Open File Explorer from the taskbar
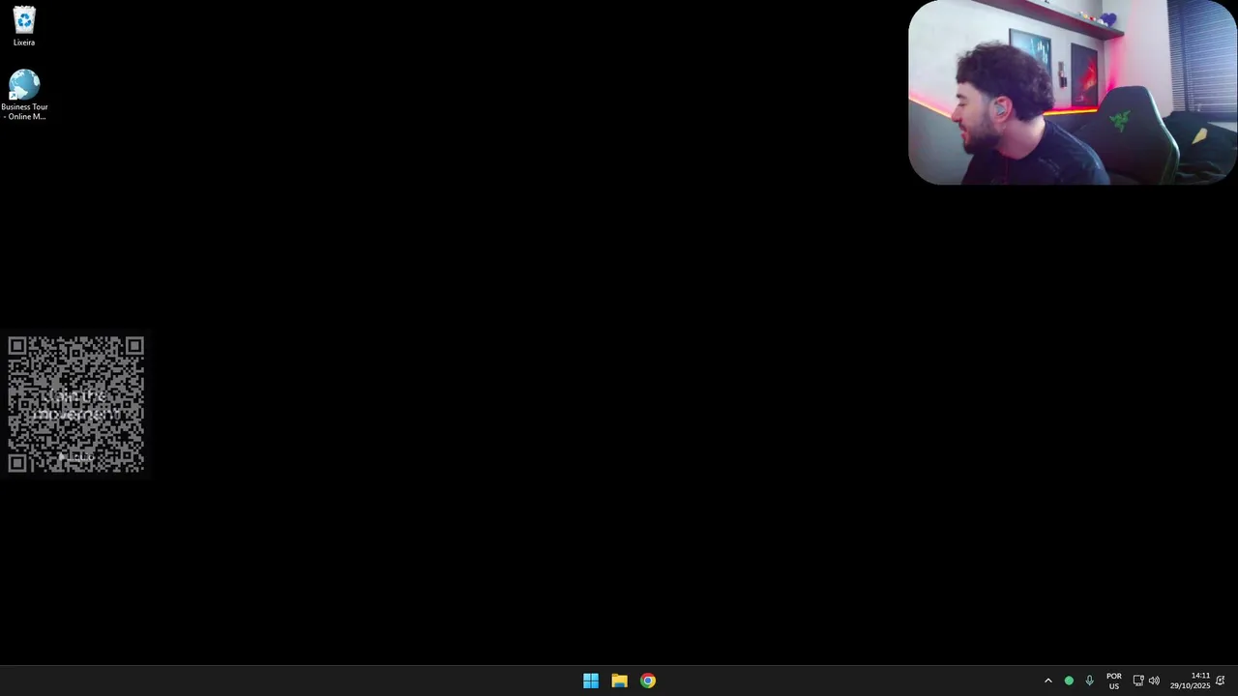 619,681
